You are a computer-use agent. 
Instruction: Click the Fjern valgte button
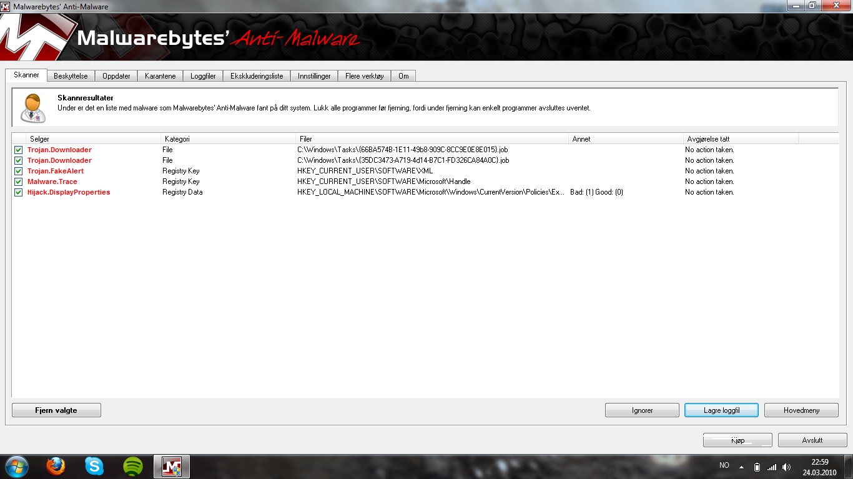pos(56,410)
